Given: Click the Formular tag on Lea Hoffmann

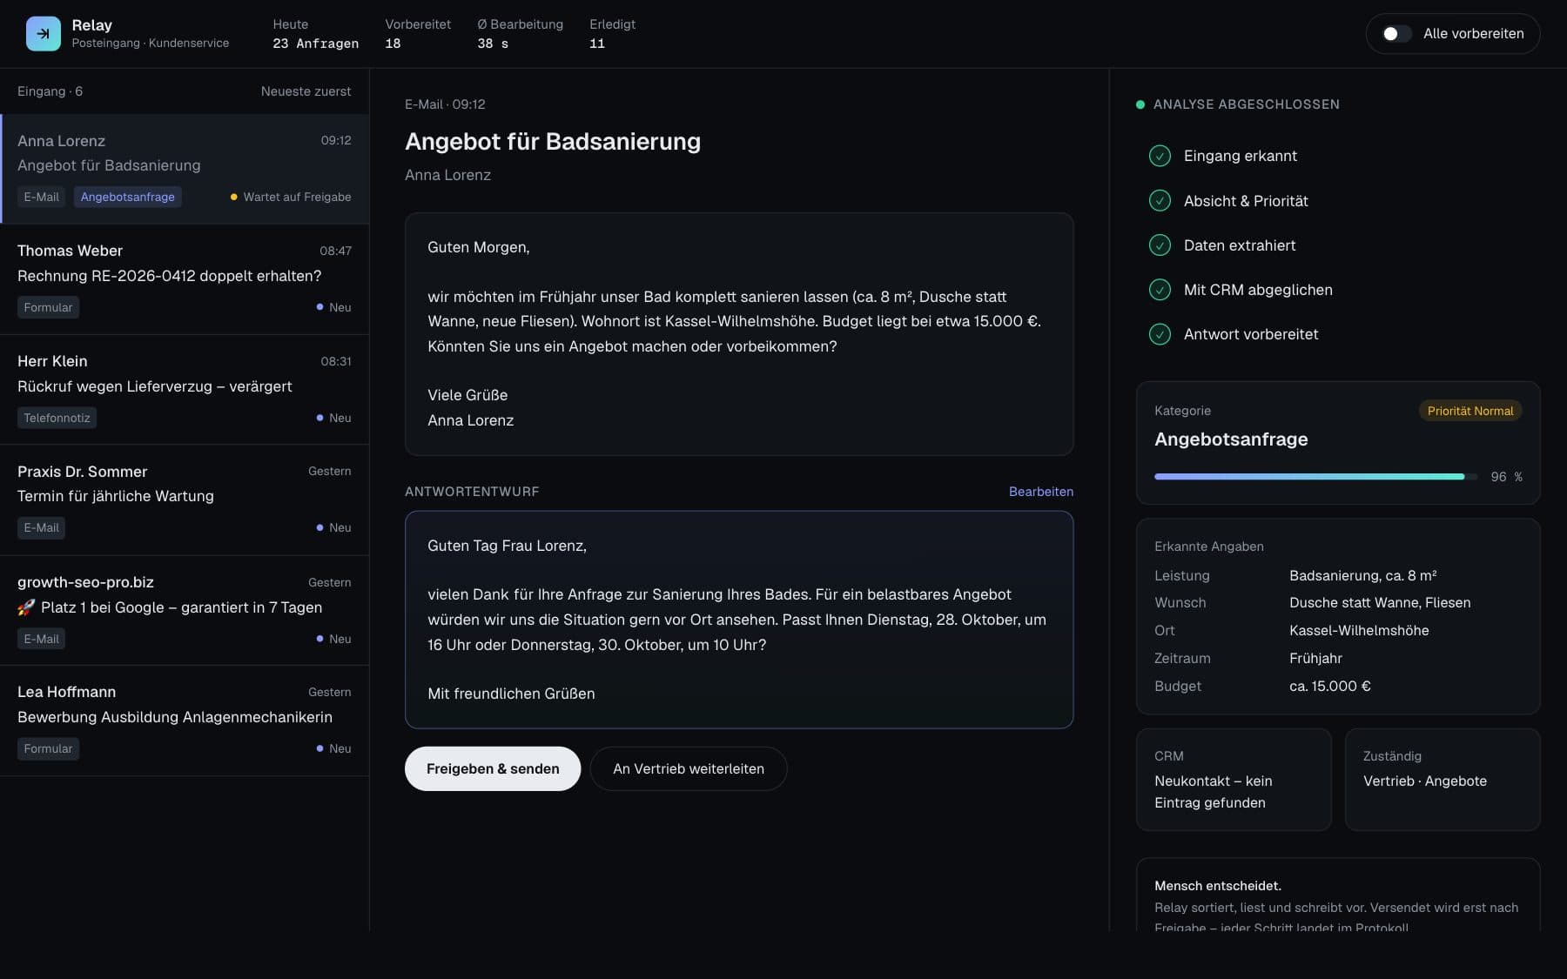Looking at the screenshot, I should coord(48,748).
